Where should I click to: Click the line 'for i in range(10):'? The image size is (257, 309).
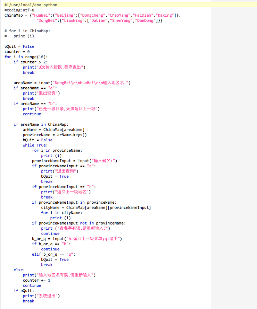26,57
